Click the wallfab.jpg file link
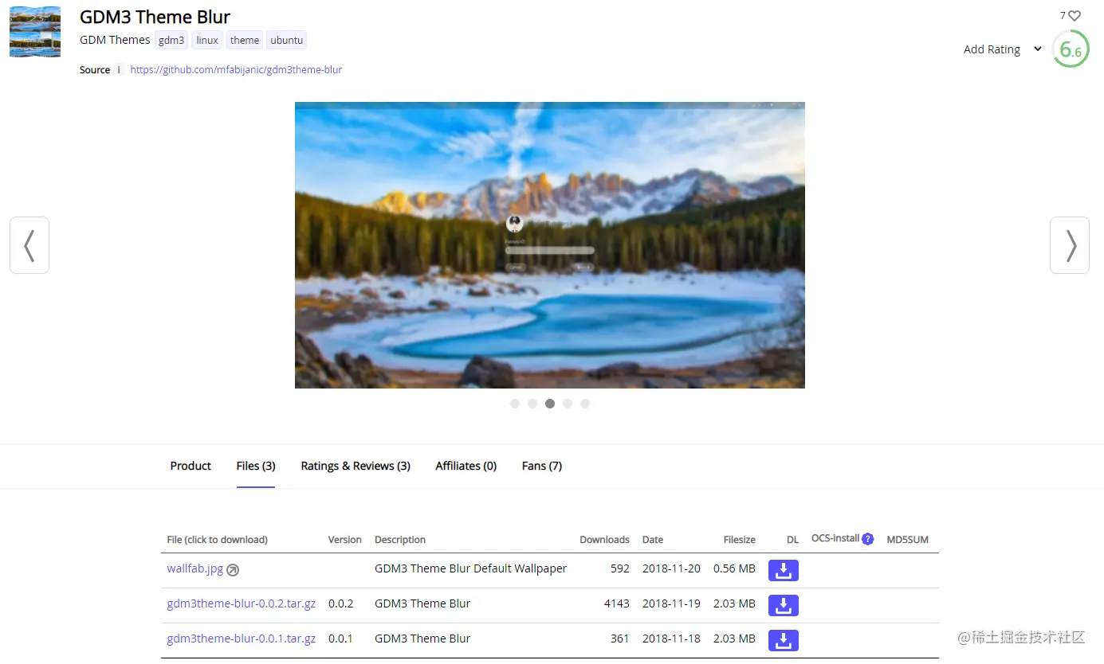This screenshot has width=1104, height=664. pyautogui.click(x=195, y=568)
